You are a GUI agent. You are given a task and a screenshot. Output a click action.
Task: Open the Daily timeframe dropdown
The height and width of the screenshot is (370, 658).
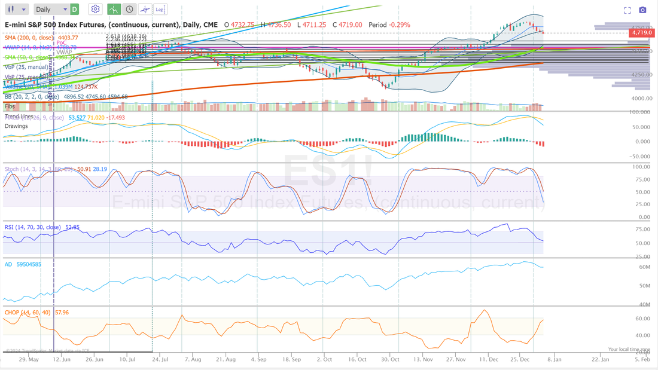click(51, 9)
